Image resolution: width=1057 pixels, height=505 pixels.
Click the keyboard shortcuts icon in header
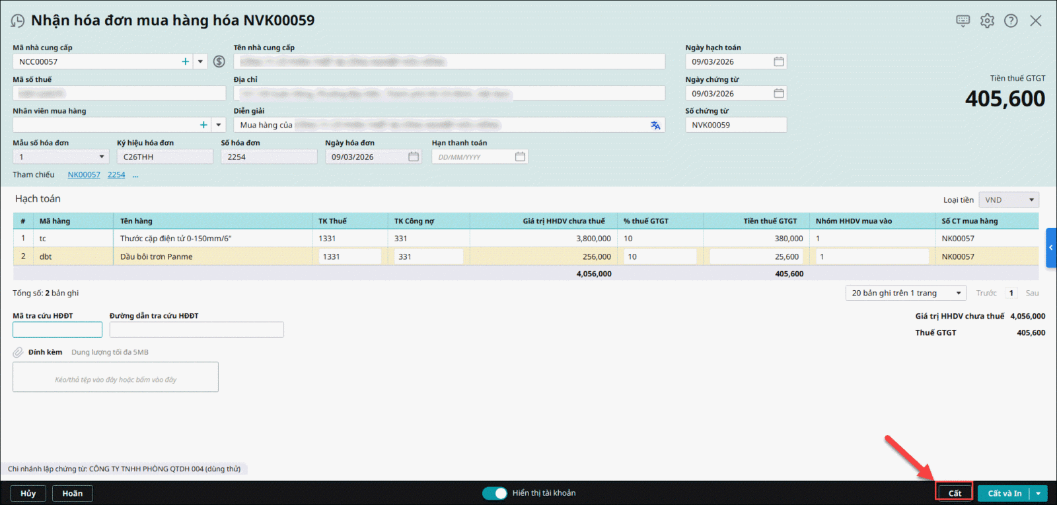[x=963, y=20]
